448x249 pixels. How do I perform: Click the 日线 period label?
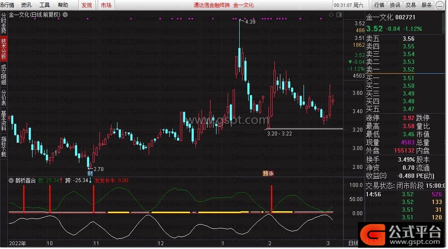[353, 243]
